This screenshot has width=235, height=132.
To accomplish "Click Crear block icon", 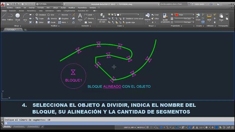I will click(155, 15).
